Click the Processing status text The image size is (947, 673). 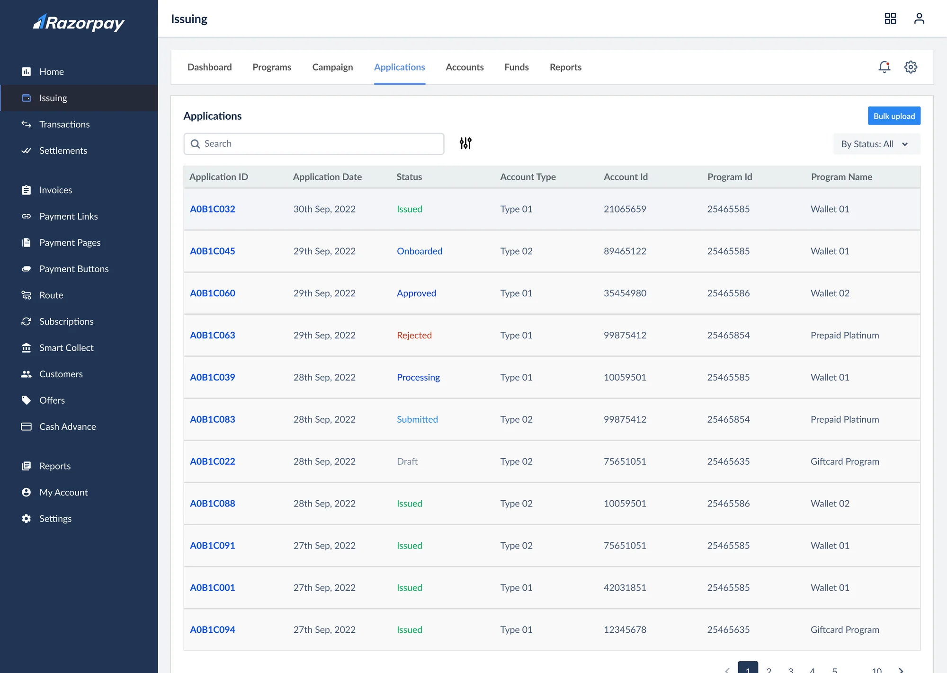[x=418, y=377]
